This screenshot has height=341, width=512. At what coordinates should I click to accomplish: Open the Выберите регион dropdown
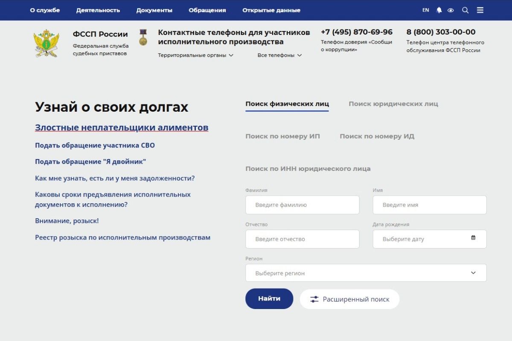(x=366, y=272)
